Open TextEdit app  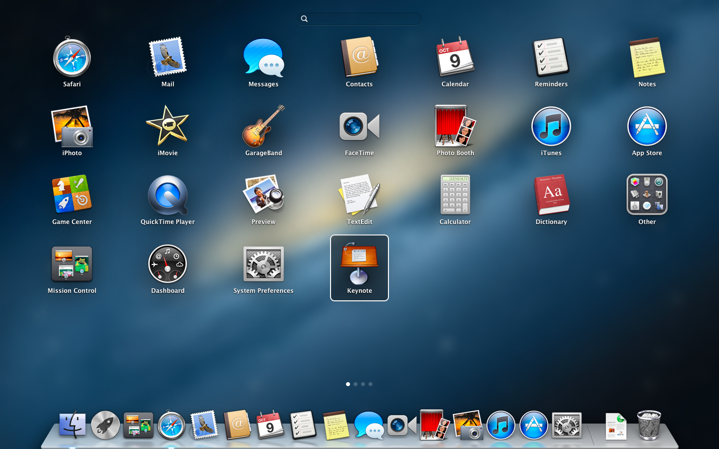tap(359, 195)
